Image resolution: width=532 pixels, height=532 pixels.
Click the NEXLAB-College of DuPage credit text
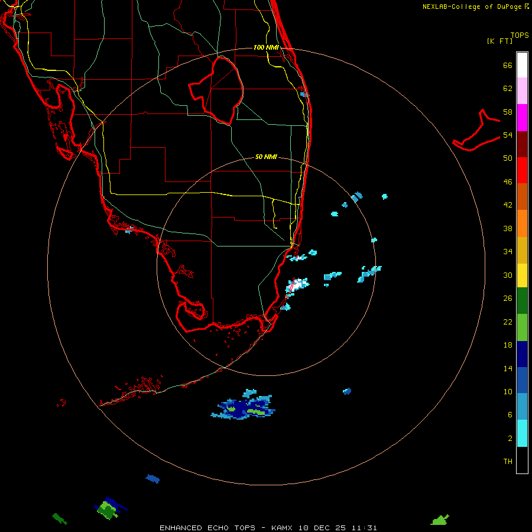pyautogui.click(x=475, y=7)
